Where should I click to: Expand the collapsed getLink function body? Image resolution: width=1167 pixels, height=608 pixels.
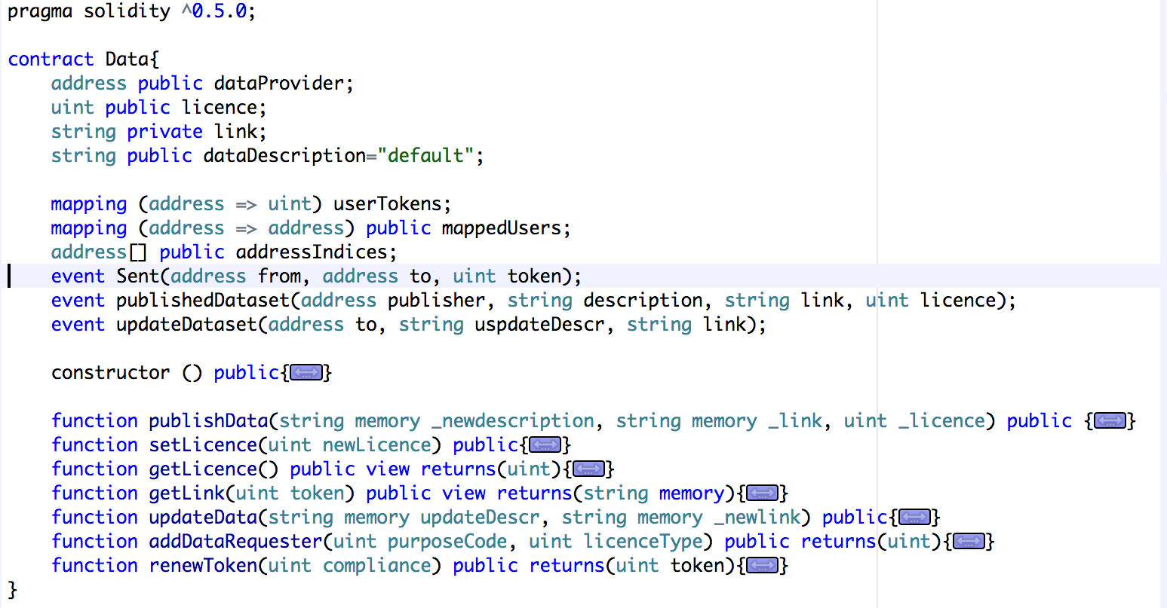[763, 493]
